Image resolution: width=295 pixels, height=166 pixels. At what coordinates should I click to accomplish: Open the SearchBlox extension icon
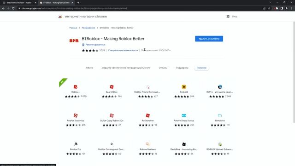[112, 87]
